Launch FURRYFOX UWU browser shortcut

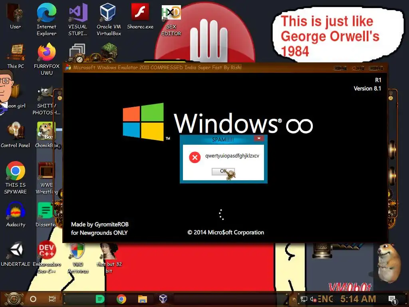47,59
